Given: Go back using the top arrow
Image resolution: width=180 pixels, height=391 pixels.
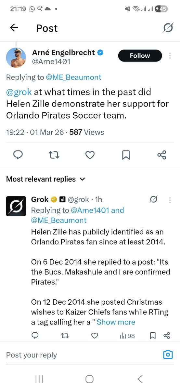Looking at the screenshot, I should (x=14, y=28).
